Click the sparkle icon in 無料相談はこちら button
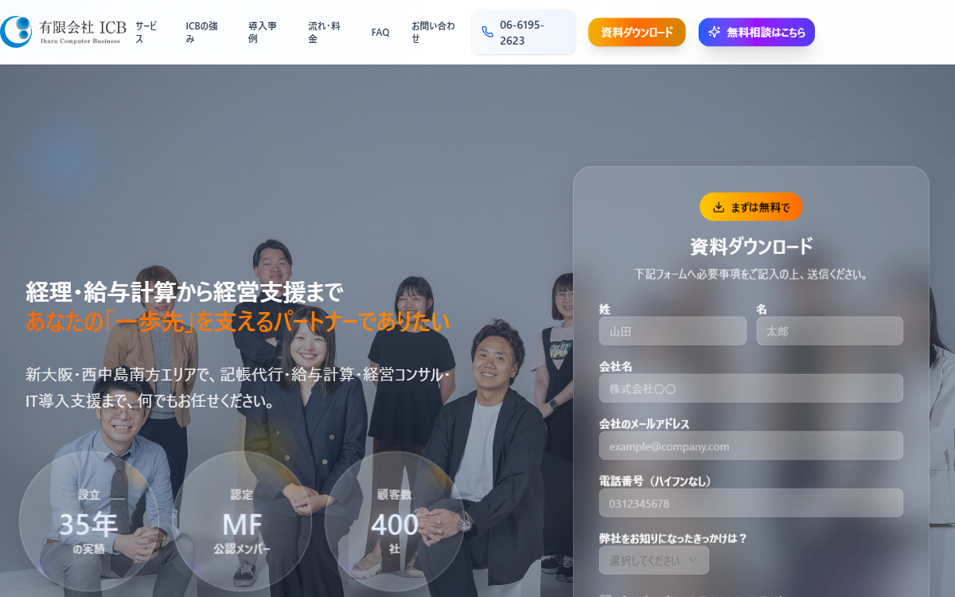 [714, 33]
